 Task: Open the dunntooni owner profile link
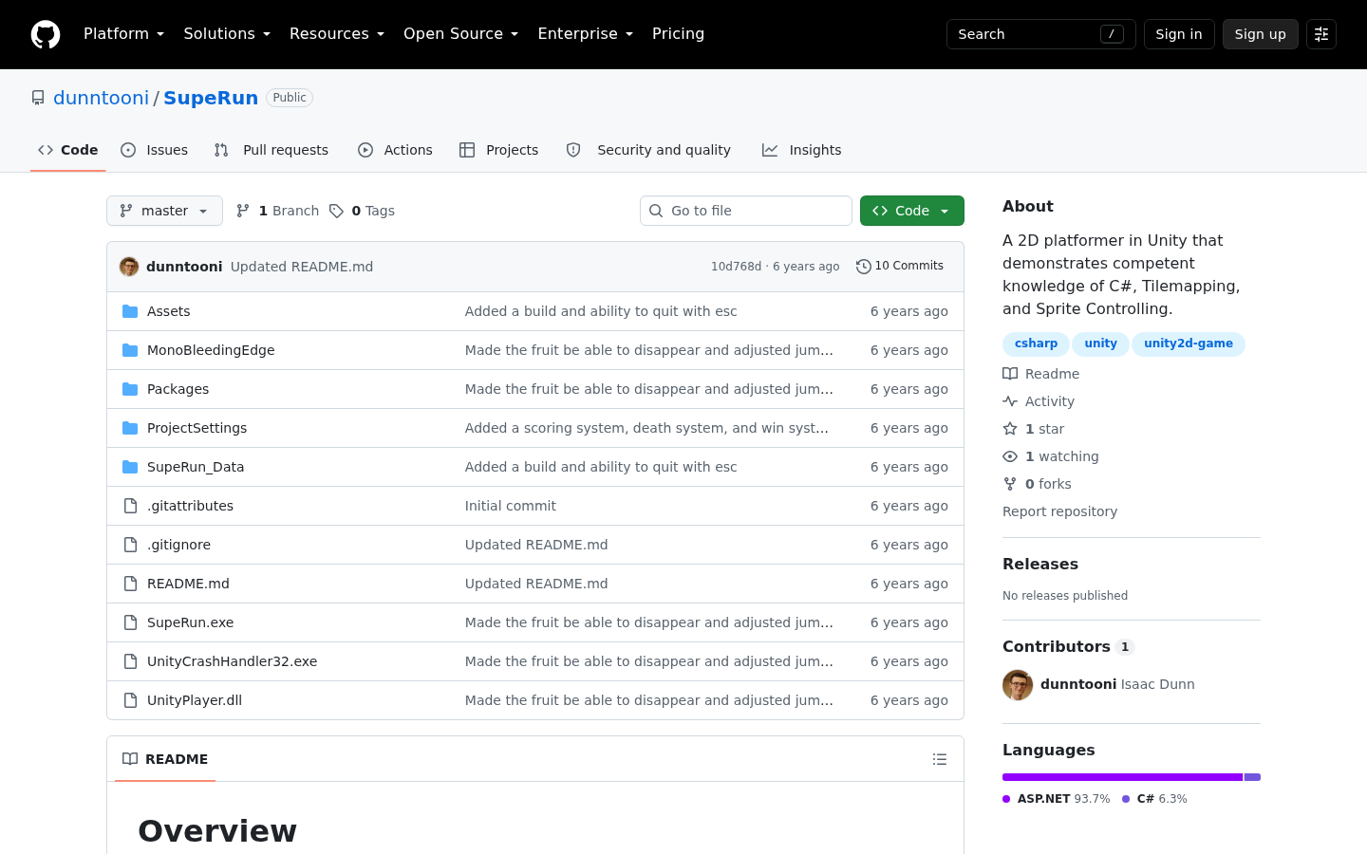tap(101, 98)
